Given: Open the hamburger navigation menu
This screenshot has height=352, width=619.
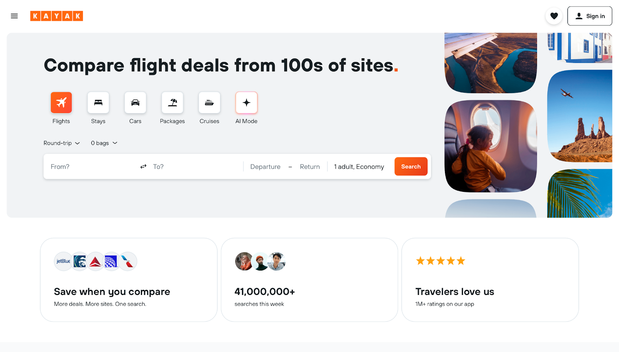Looking at the screenshot, I should [x=14, y=16].
